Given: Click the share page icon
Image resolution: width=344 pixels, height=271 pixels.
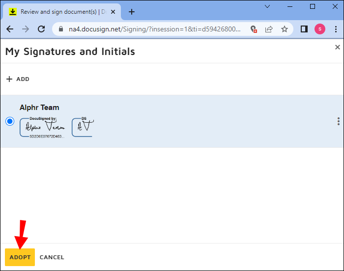Looking at the screenshot, I should [x=269, y=29].
